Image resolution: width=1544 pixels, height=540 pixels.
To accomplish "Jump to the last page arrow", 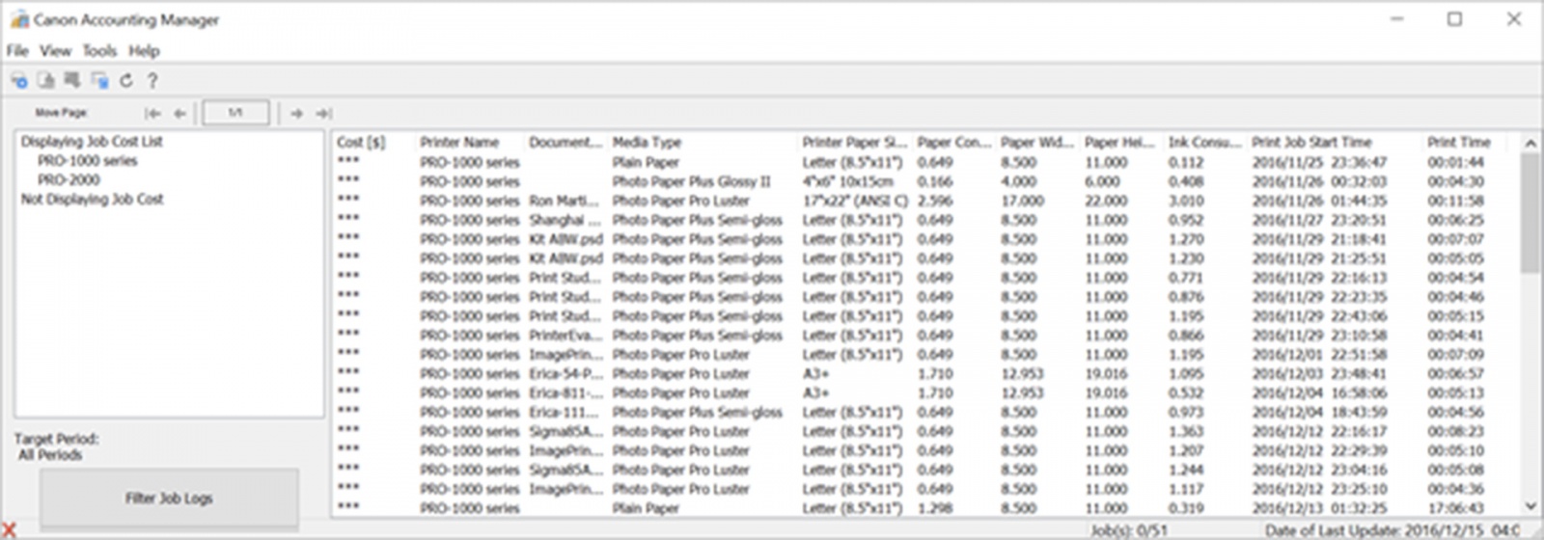I will click(323, 113).
